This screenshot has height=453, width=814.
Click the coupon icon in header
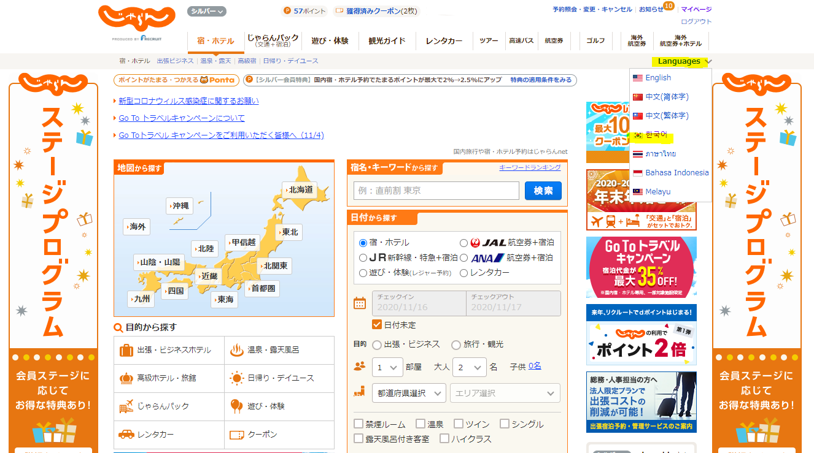pyautogui.click(x=339, y=11)
